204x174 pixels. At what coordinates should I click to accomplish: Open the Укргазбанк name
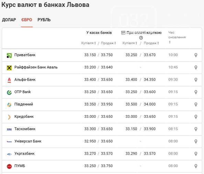(24, 154)
